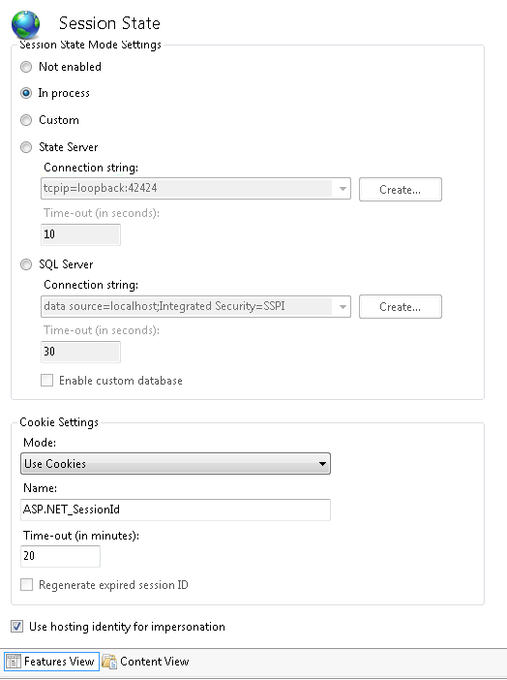507x680 pixels.
Task: Click State Server time-out field showing 10
Action: [80, 234]
